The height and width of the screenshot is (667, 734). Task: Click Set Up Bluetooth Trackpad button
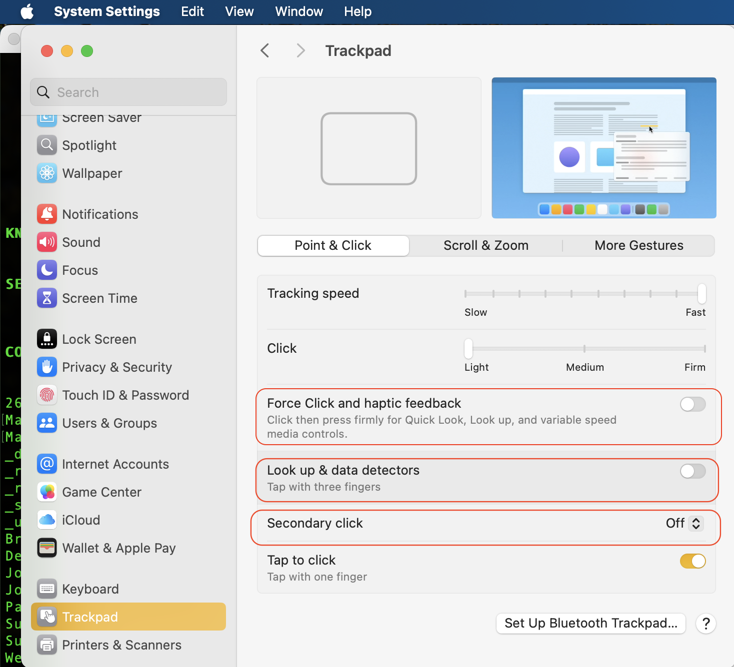pos(591,624)
